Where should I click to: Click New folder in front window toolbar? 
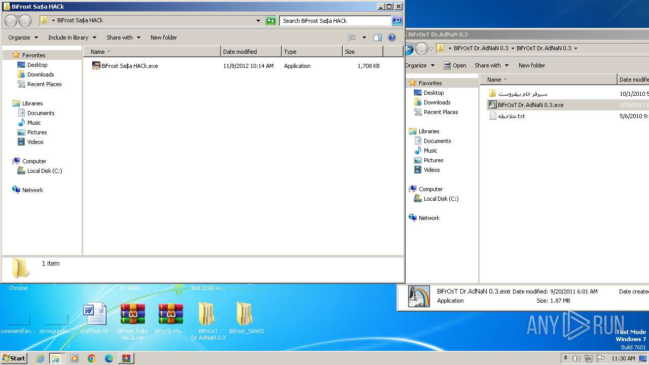(x=164, y=38)
